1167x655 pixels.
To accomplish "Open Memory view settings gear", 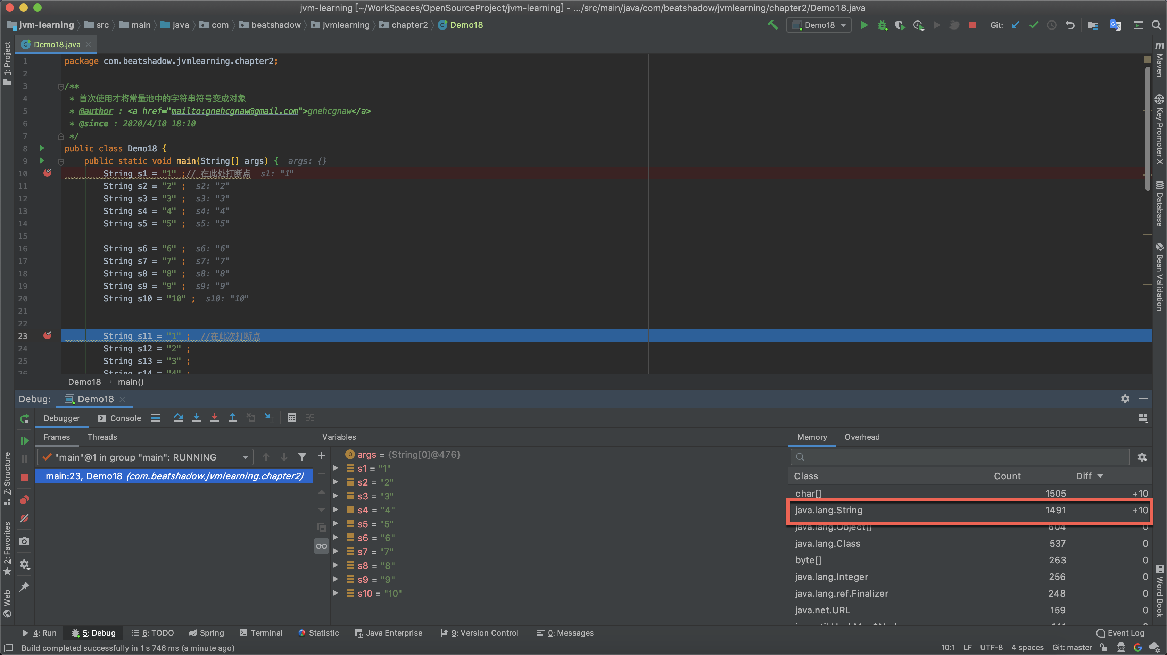I will coord(1142,457).
